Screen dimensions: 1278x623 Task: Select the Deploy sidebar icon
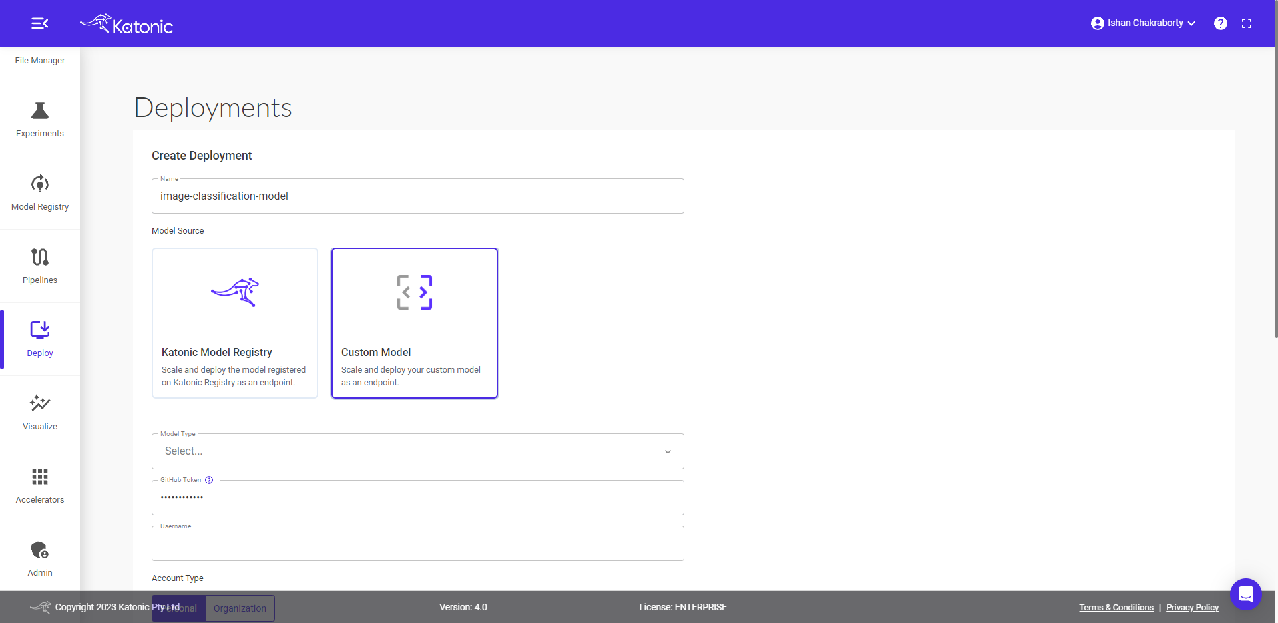pyautogui.click(x=40, y=330)
